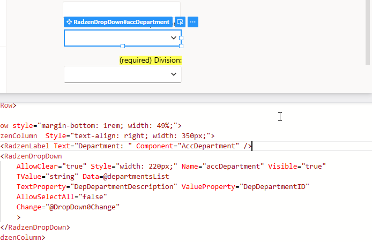Open the more options ellipsis button
The width and height of the screenshot is (372, 242).
coord(193,22)
